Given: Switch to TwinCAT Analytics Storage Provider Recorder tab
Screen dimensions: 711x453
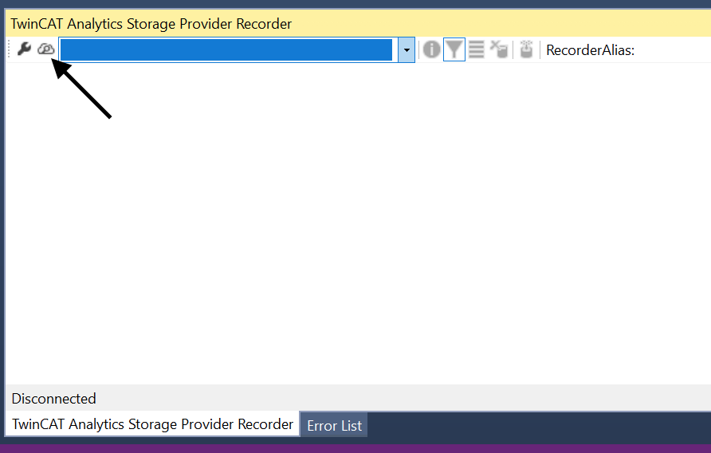Looking at the screenshot, I should point(152,424).
